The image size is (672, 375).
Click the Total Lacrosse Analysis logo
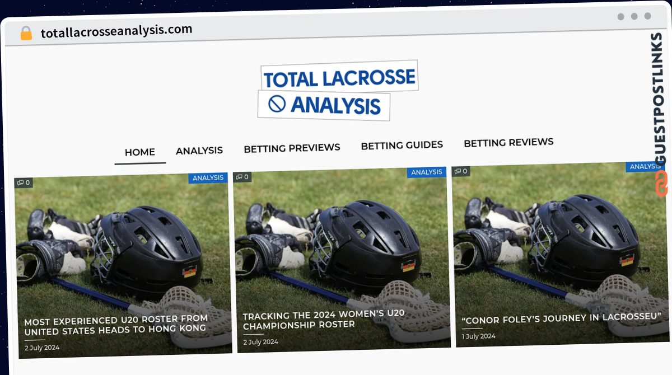tap(338, 90)
